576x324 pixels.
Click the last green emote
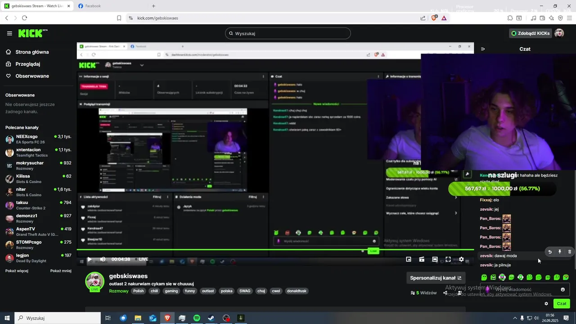click(566, 277)
